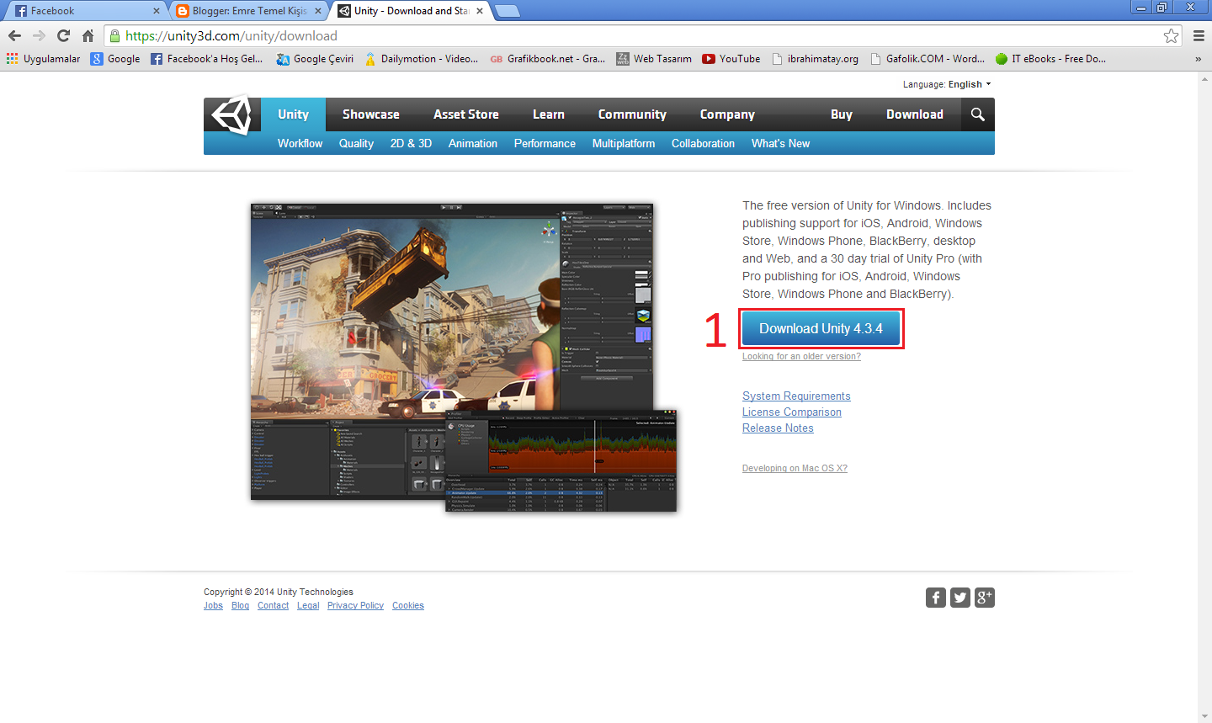Screen dimensions: 1212x723
Task: Click the Unity logo in the site header
Action: pyautogui.click(x=231, y=114)
